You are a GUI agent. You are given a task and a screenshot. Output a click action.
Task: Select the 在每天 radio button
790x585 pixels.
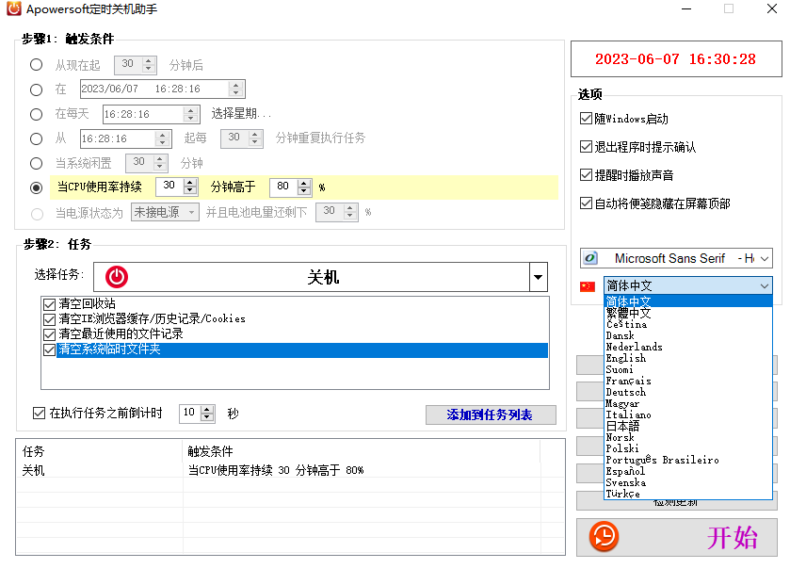tap(37, 114)
